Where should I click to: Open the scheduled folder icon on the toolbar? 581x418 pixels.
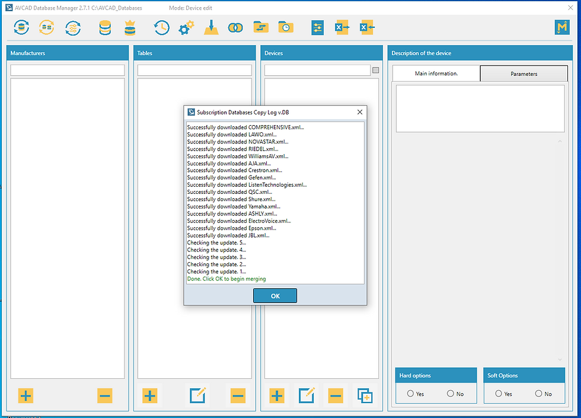[x=286, y=27]
